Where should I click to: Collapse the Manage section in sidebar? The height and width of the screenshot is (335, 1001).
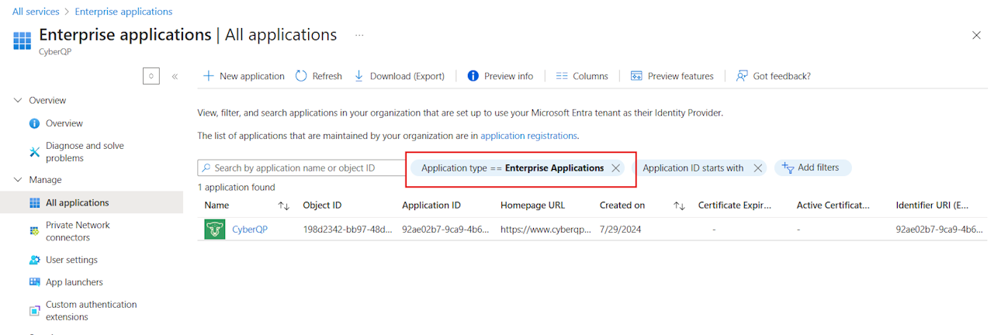coord(19,180)
